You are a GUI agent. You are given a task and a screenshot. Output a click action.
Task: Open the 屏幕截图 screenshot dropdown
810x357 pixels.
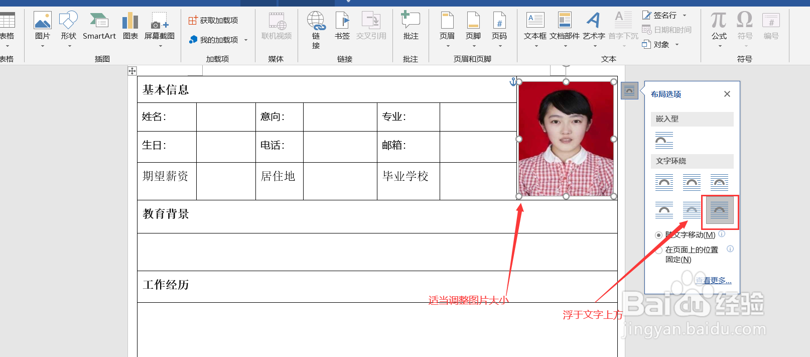[x=160, y=46]
